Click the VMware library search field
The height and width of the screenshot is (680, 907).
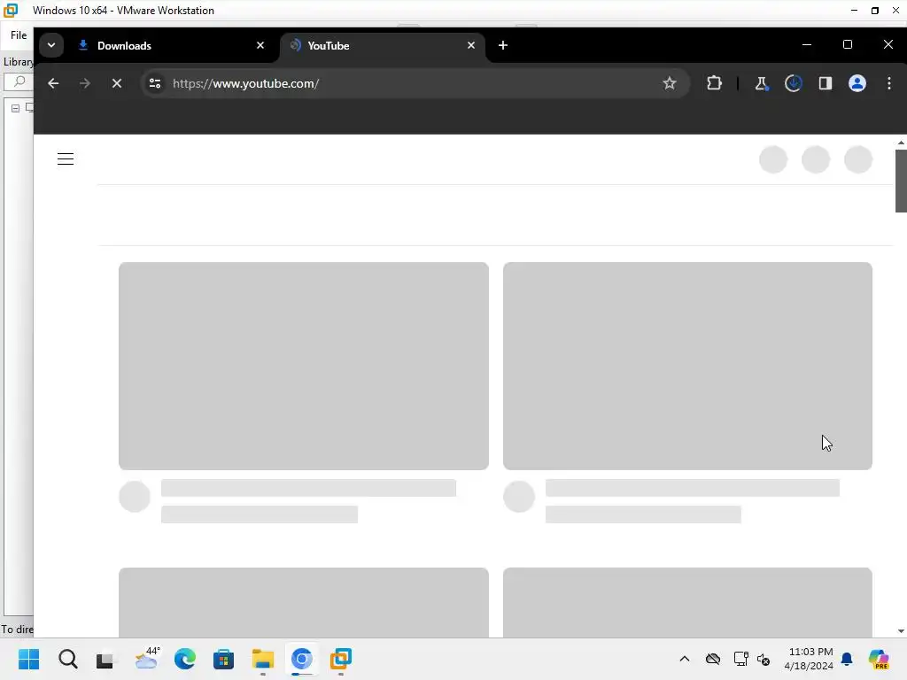tap(19, 81)
